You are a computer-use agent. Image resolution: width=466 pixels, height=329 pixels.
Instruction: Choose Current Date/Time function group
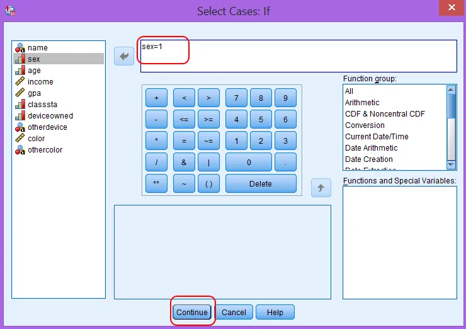click(x=395, y=137)
